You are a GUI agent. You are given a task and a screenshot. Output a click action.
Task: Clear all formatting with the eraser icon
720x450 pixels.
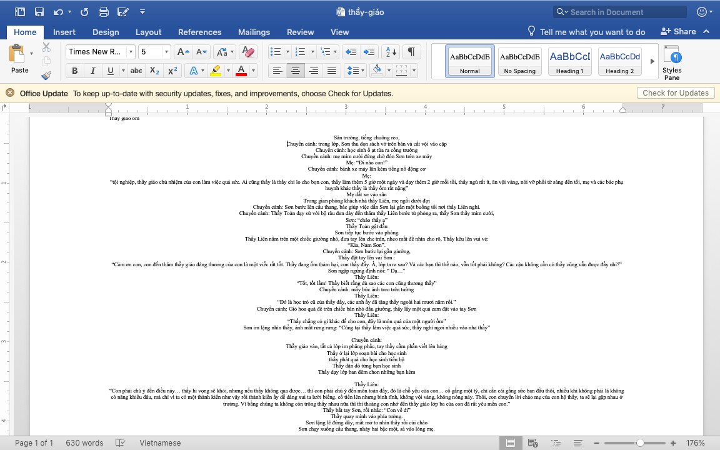coord(248,52)
